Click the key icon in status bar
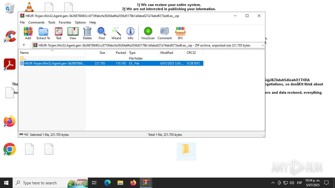The height and width of the screenshot is (188, 335). coord(26,134)
